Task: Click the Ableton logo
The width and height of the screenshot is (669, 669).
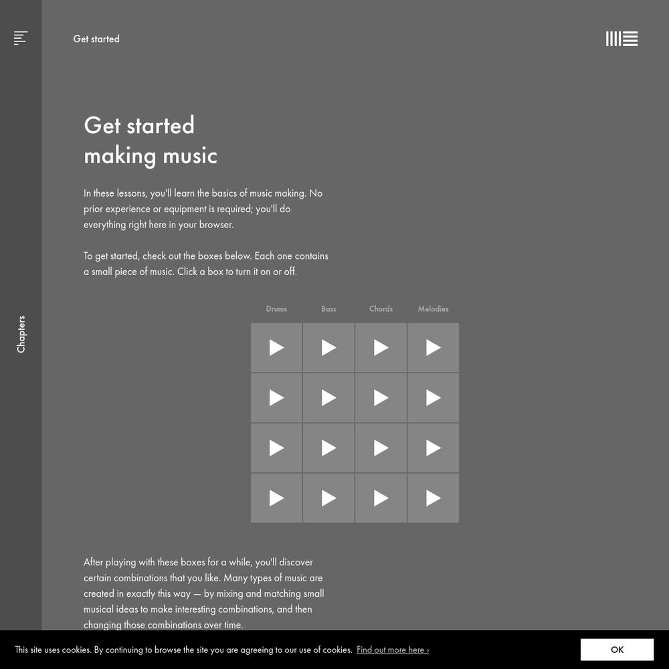Action: click(x=622, y=39)
